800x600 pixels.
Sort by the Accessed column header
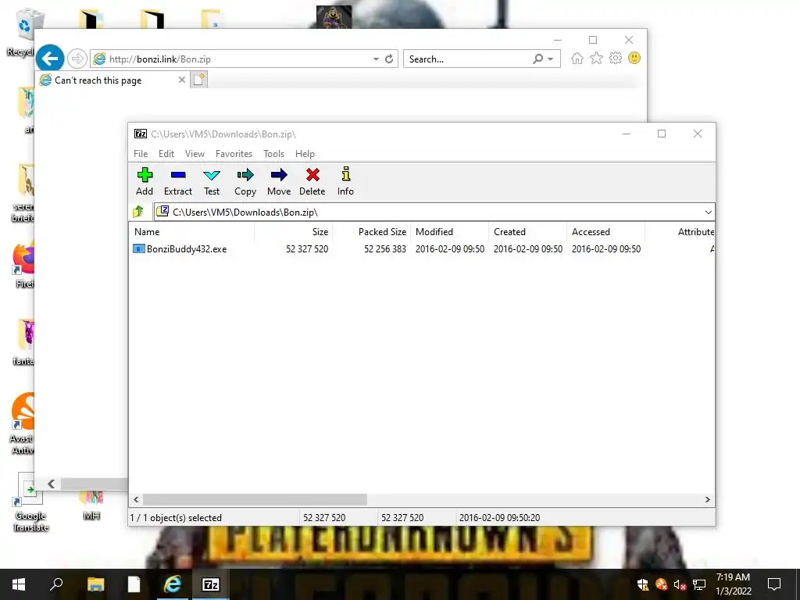click(x=605, y=231)
